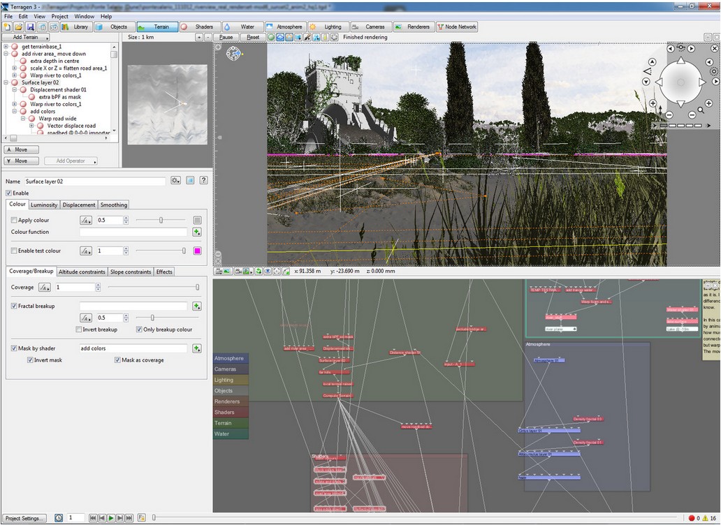Click the Name input field
721x525 pixels.
94,182
